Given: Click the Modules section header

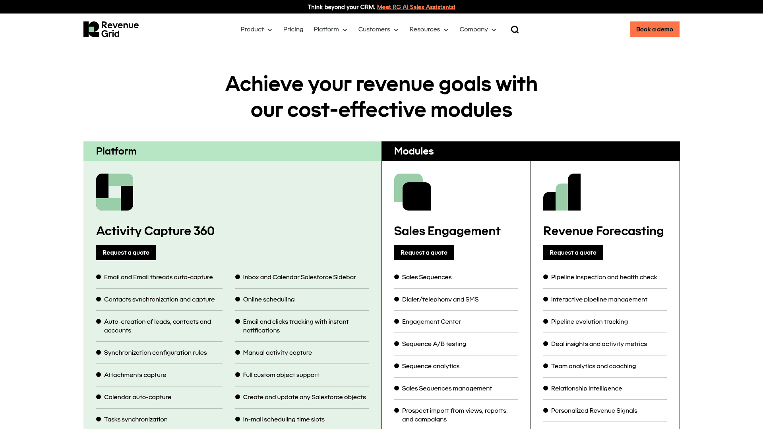Looking at the screenshot, I should (531, 151).
